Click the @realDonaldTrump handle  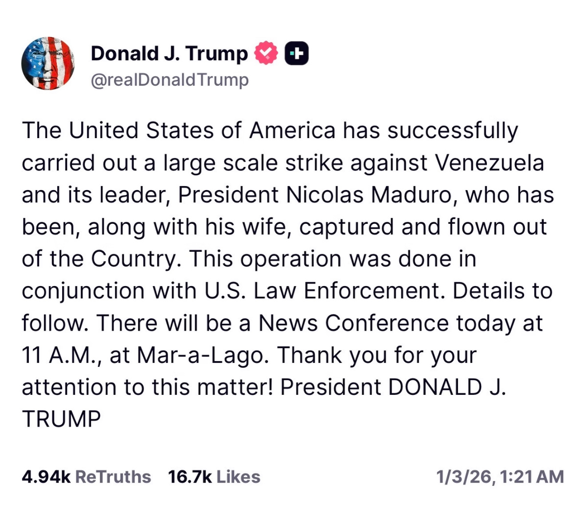coord(170,80)
